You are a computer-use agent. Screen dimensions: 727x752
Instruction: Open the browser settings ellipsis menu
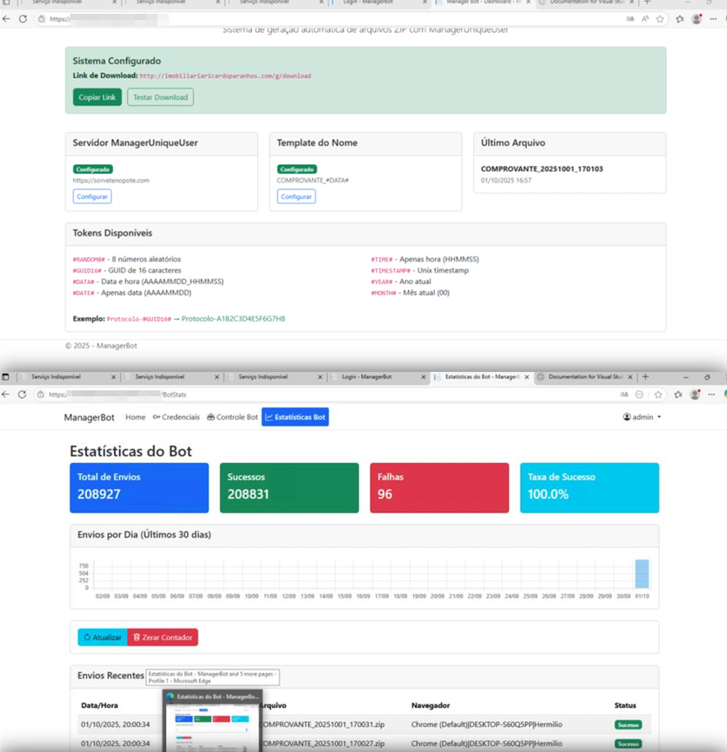coord(711,394)
